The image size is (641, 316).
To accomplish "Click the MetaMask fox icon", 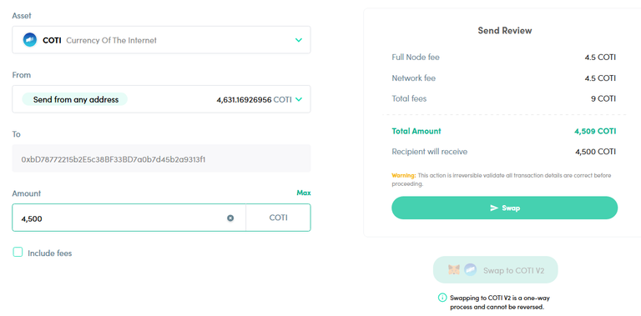I will [454, 270].
